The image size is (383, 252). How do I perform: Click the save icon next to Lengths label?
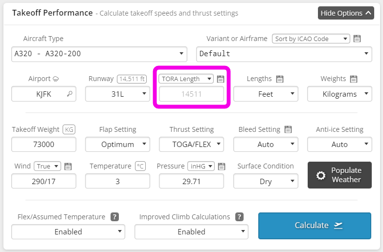click(280, 79)
